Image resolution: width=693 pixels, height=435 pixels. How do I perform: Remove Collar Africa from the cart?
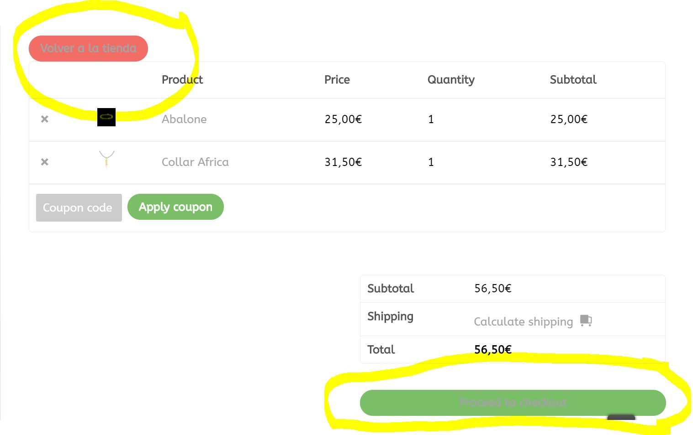45,162
